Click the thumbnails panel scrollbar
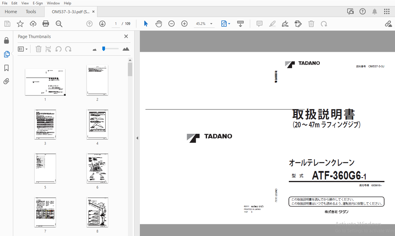This screenshot has height=236, width=395. click(x=130, y=69)
